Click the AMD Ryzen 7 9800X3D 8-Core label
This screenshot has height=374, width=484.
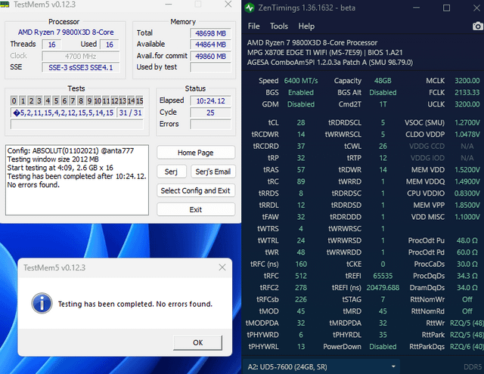tap(66, 32)
